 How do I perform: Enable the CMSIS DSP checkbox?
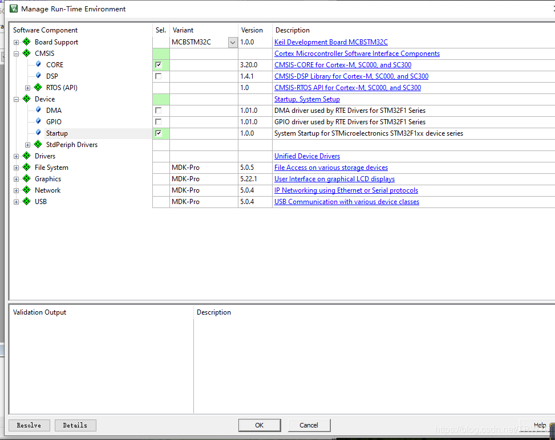point(158,76)
